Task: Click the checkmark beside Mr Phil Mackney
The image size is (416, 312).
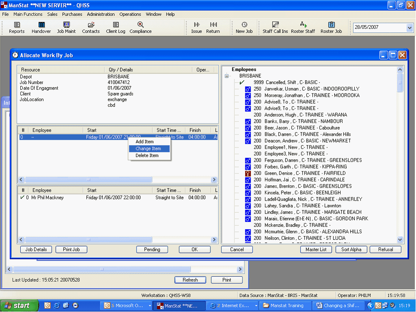Action: [x=22, y=198]
